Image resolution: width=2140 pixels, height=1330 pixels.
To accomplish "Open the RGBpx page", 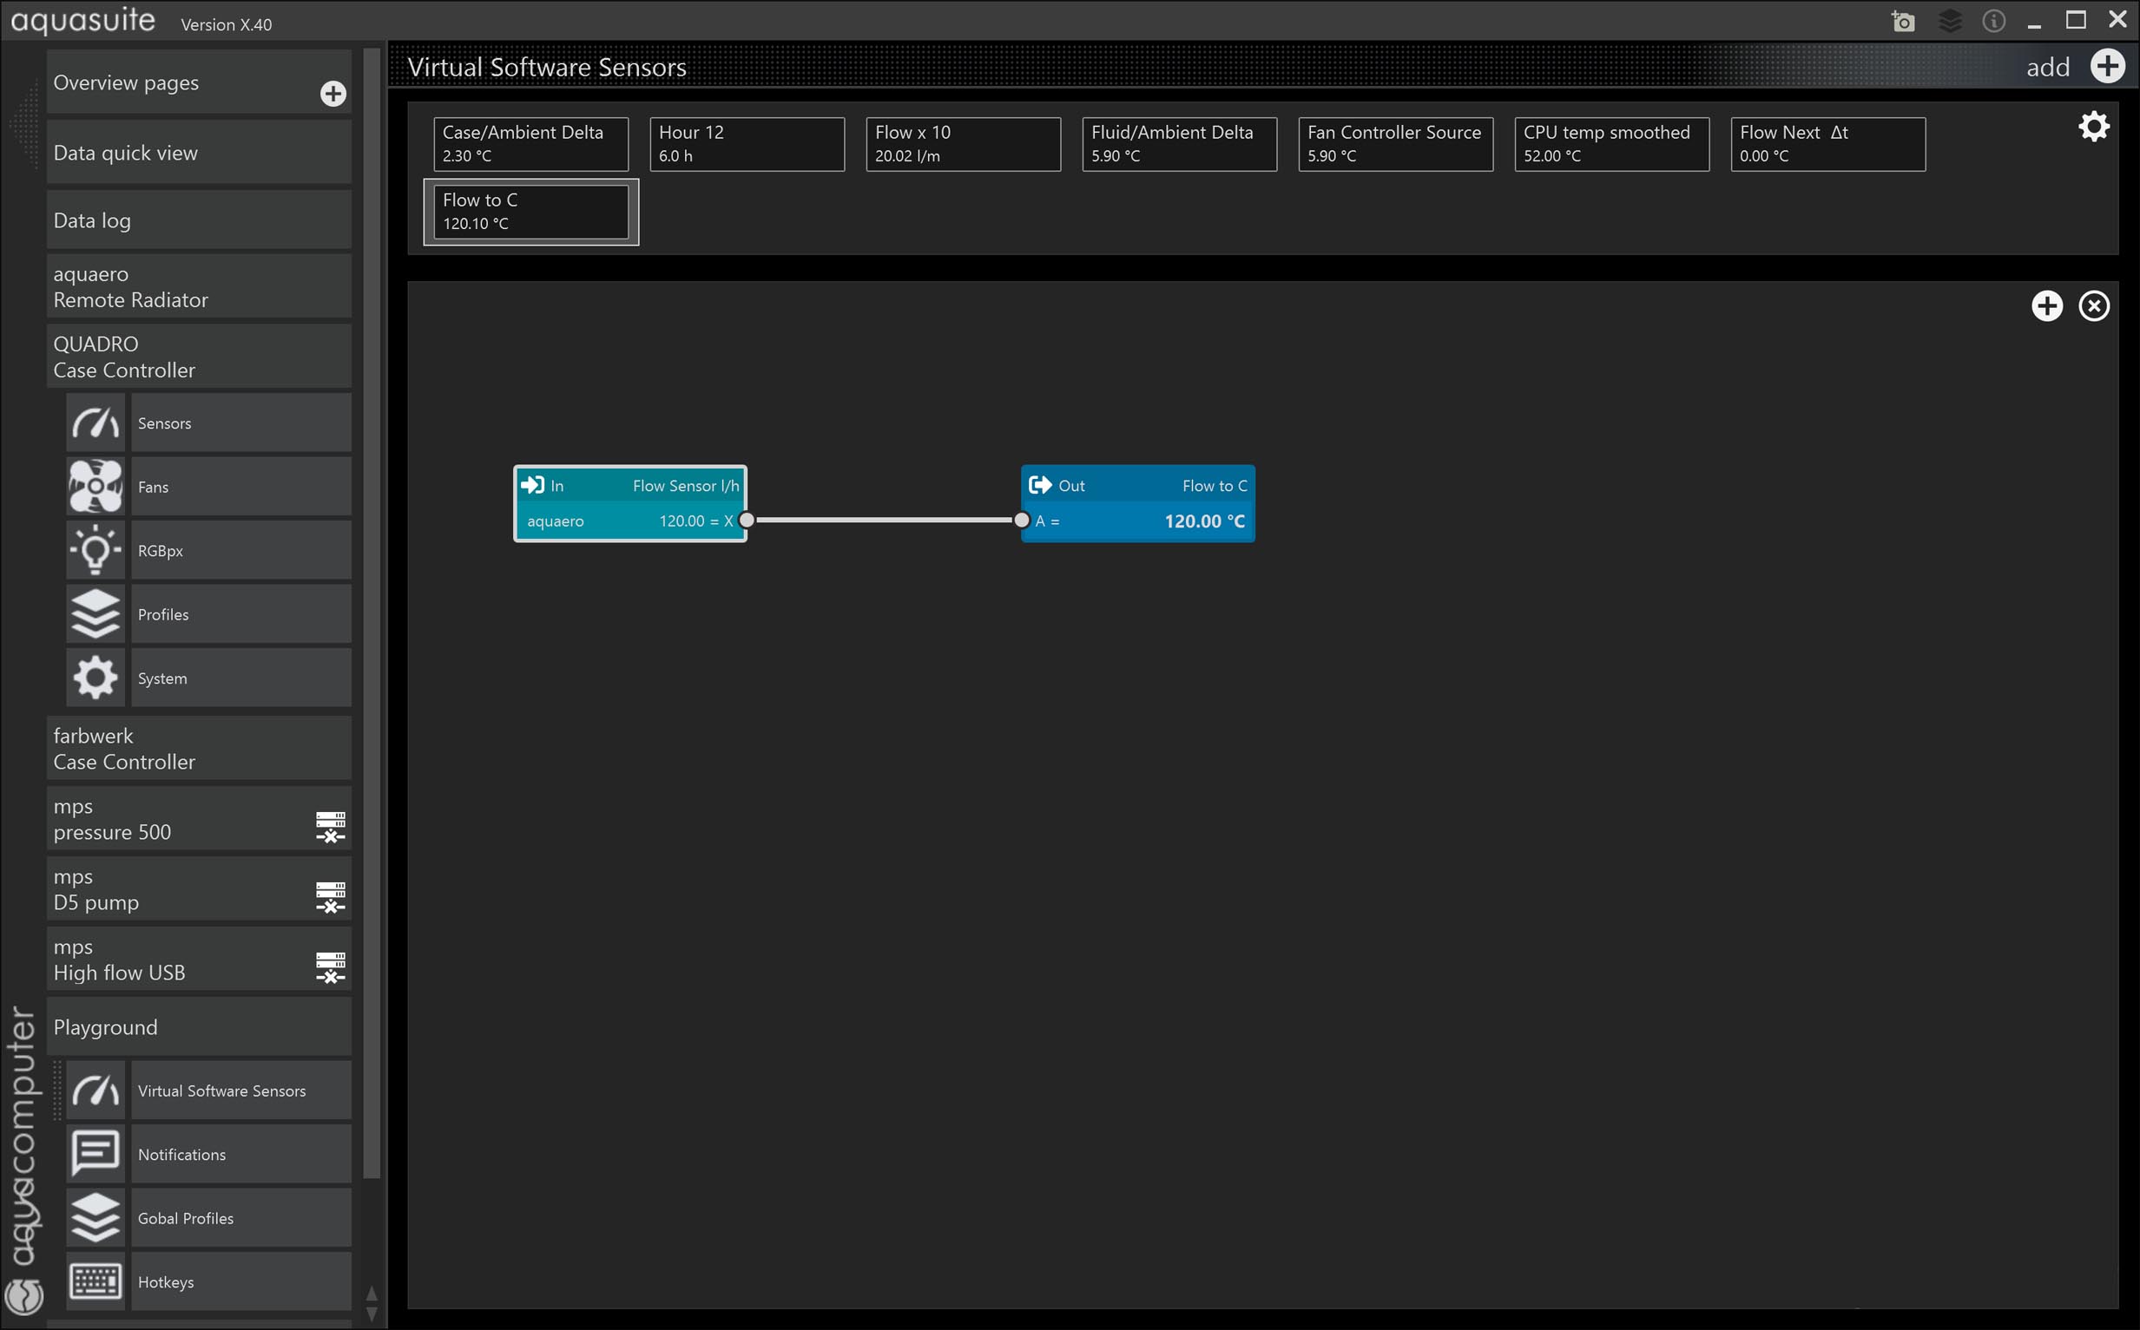I will pos(241,551).
